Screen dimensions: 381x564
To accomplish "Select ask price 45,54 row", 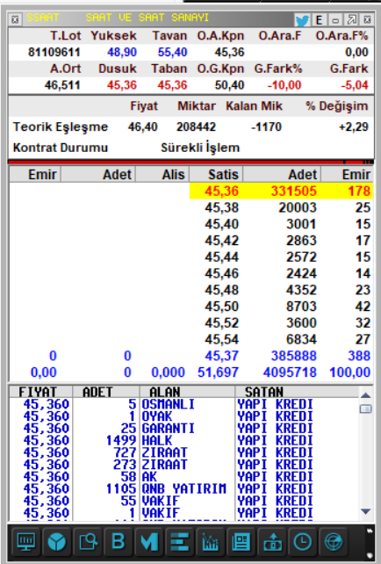I will (281, 339).
